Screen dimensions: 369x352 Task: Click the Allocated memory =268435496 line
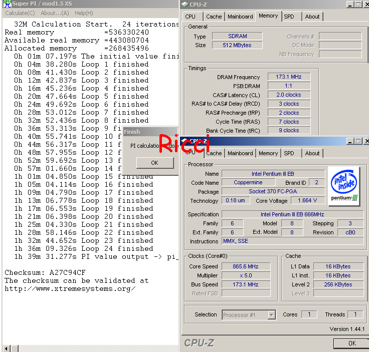[x=77, y=49]
